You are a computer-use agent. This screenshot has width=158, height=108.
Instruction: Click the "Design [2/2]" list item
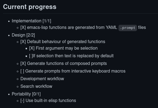(x=23, y=35)
